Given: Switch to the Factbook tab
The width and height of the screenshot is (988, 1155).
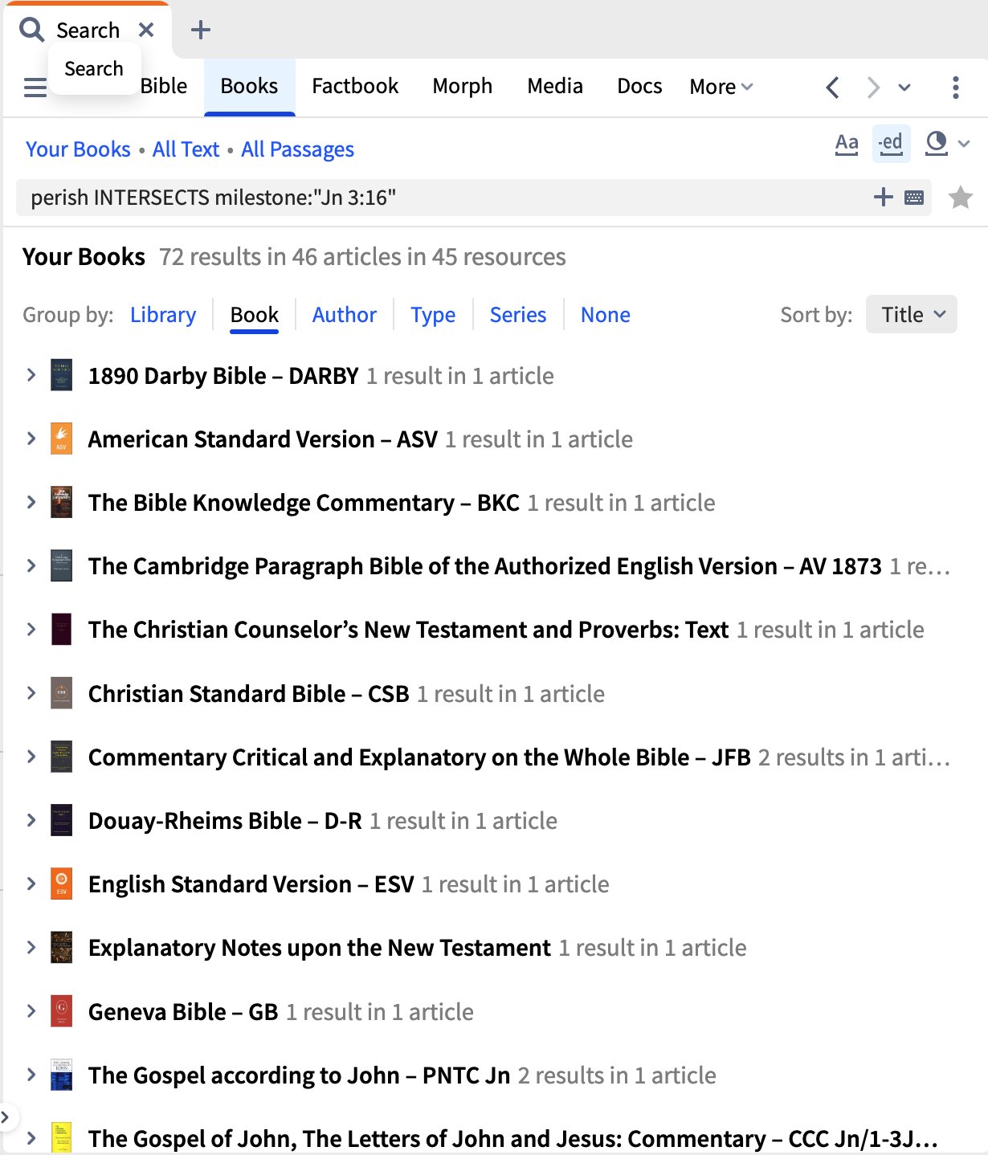Looking at the screenshot, I should [x=355, y=87].
